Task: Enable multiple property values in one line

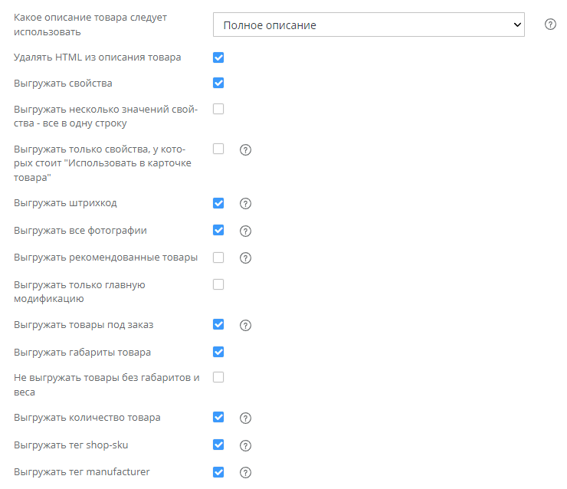Action: pyautogui.click(x=218, y=109)
